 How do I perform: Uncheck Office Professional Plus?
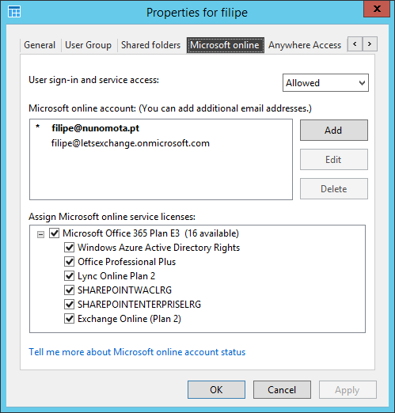tap(69, 262)
